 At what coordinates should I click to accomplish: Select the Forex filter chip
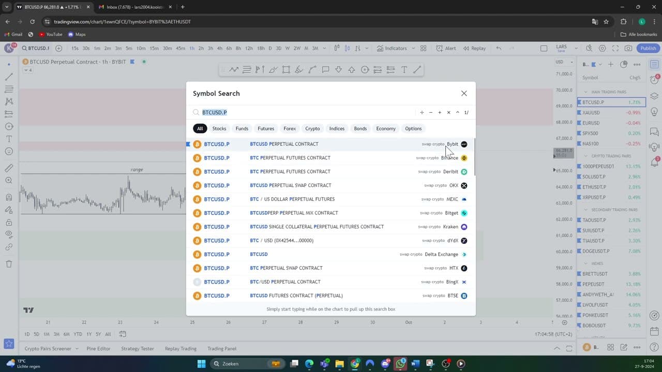tap(290, 129)
